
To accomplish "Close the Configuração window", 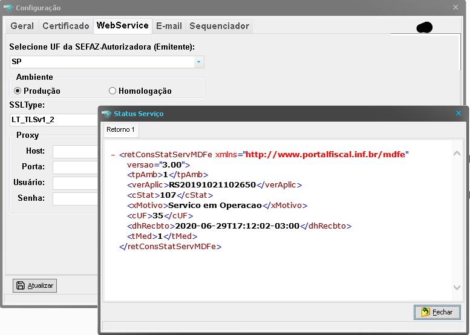I will coord(455,7).
